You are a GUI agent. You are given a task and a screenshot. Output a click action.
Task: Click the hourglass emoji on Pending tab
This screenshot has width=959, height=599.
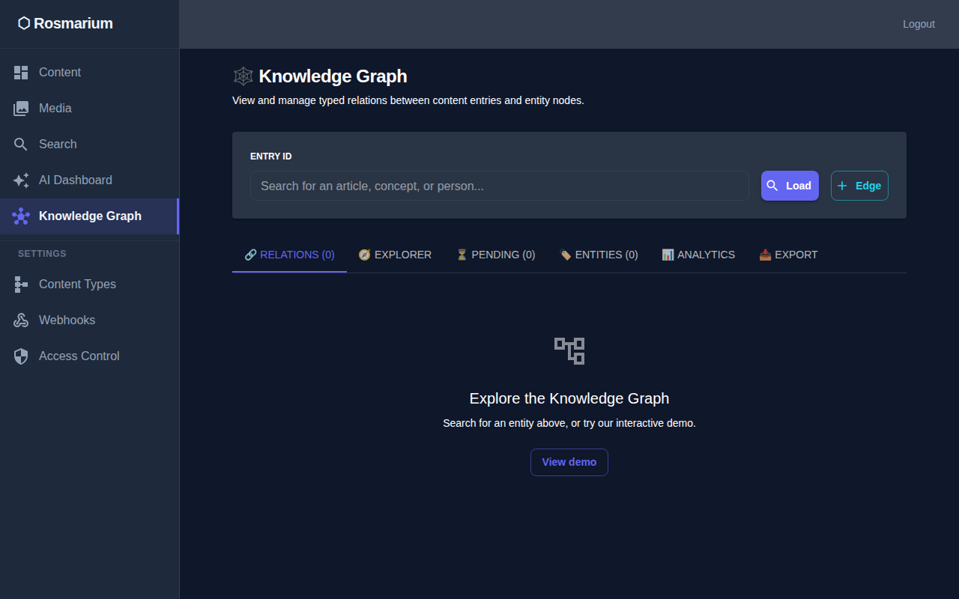(x=462, y=255)
